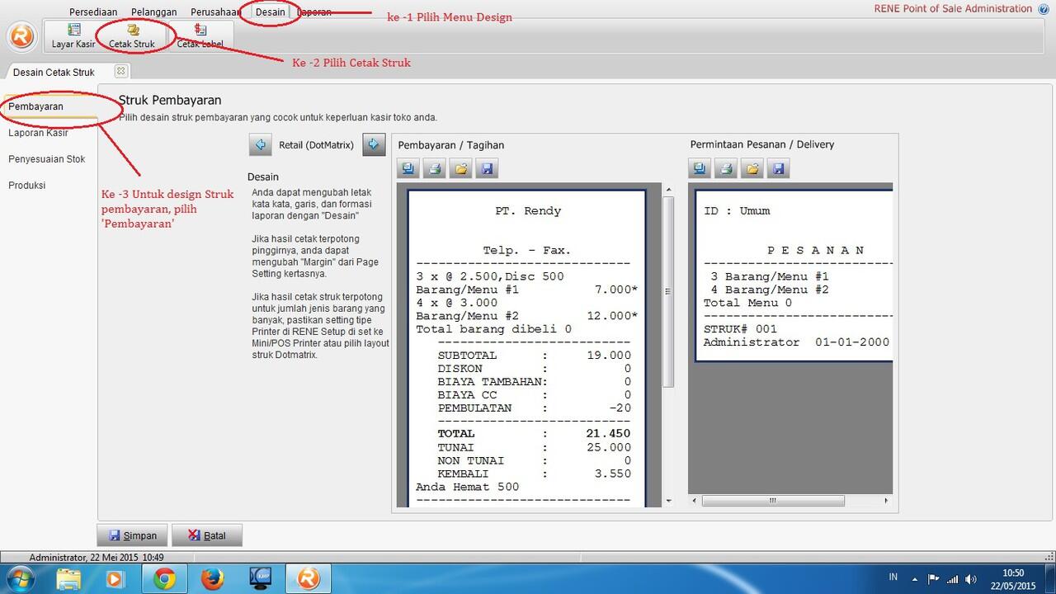Open the media player taskbar icon
The height and width of the screenshot is (594, 1056).
pos(115,579)
